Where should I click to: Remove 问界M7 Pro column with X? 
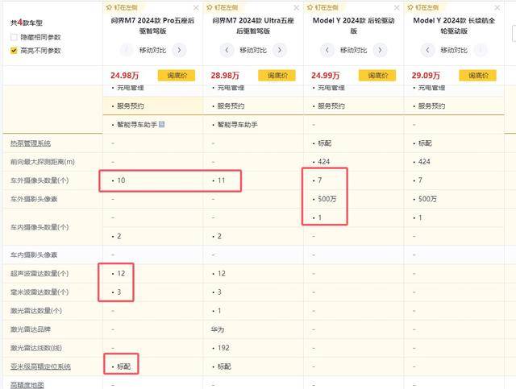[x=196, y=7]
